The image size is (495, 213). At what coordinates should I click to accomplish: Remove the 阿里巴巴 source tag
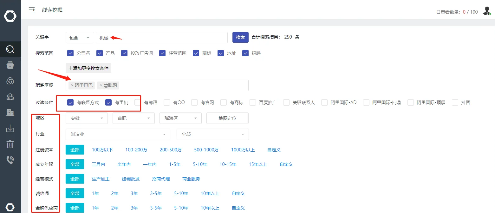pos(72,85)
